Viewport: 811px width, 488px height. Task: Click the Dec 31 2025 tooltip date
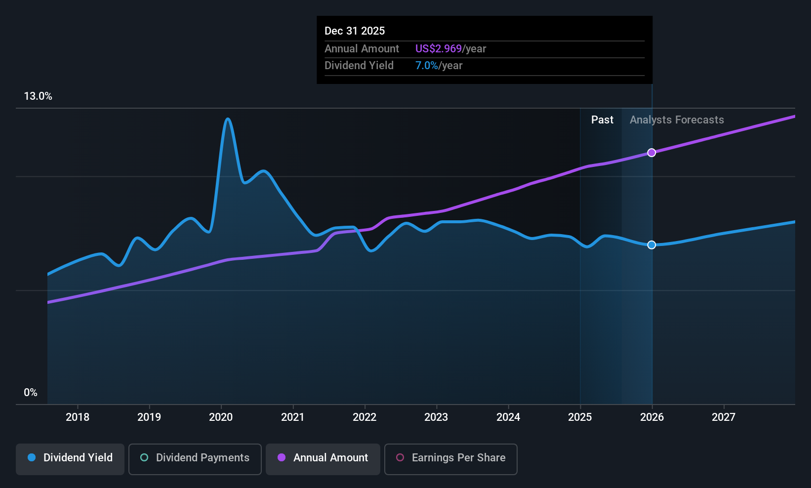[355, 31]
